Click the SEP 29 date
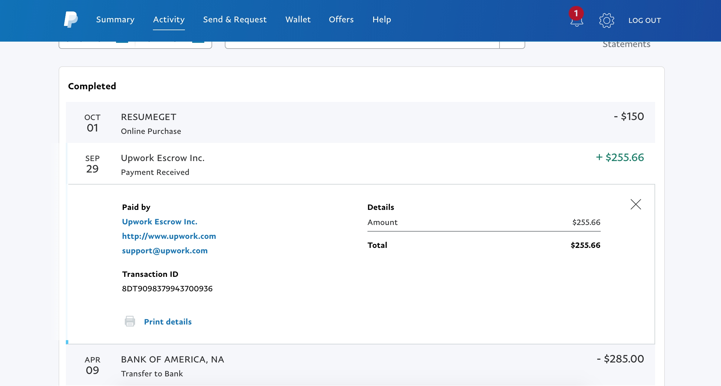Screen dimensions: 721x386 point(92,164)
